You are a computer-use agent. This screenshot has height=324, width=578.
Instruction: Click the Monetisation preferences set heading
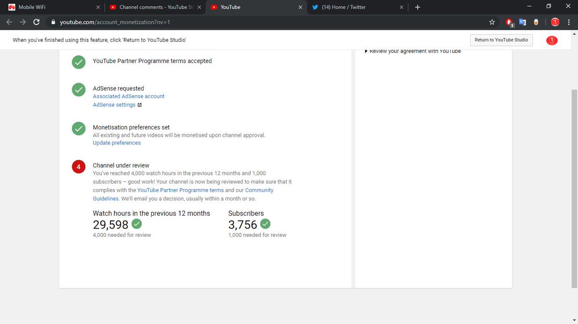[x=131, y=128]
